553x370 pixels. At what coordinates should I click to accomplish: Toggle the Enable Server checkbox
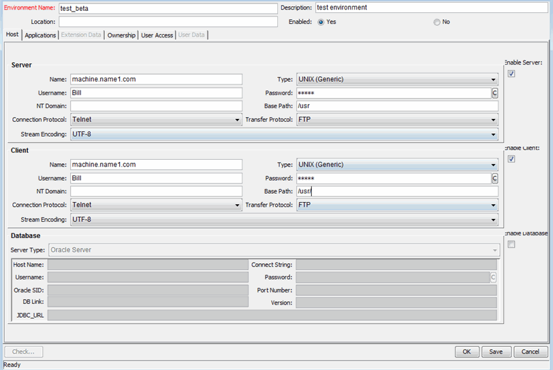tap(511, 73)
